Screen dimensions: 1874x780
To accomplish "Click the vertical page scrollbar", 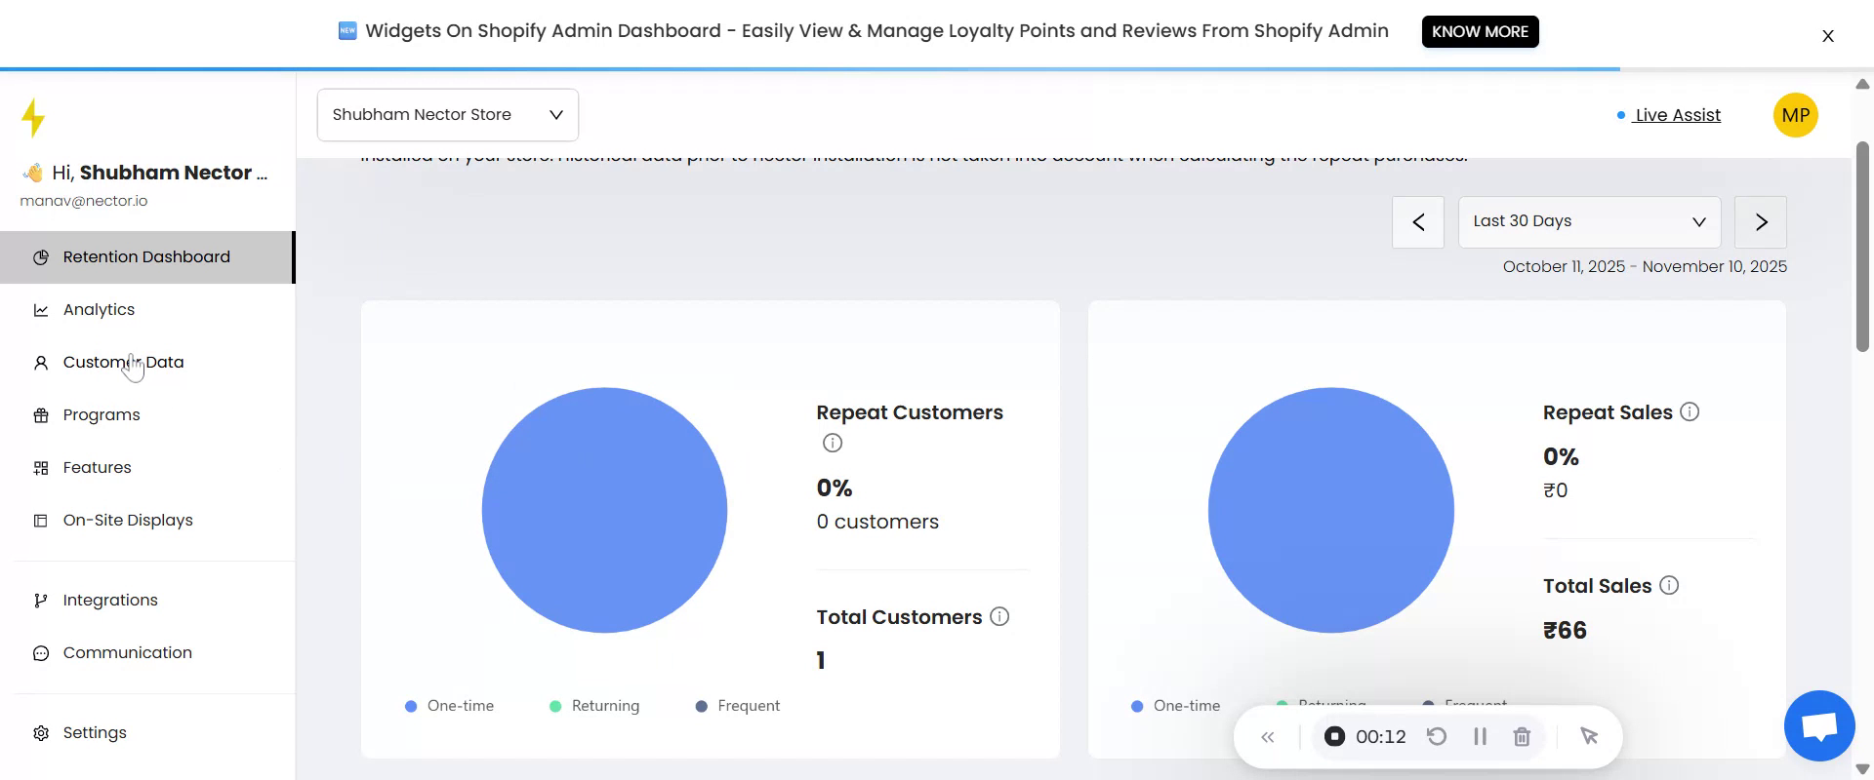I will click(1862, 246).
